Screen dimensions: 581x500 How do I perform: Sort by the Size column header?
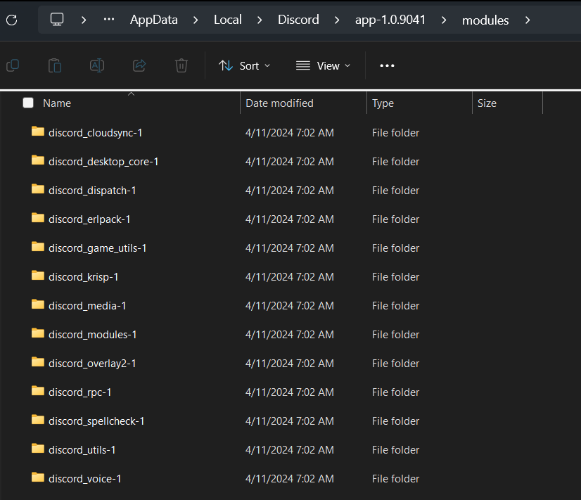(487, 103)
